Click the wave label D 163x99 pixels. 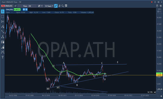point(105,79)
